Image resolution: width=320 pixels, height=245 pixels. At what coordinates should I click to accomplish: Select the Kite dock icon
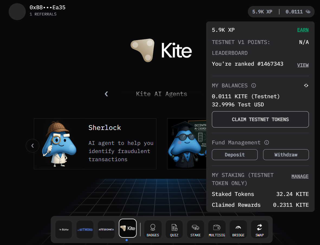click(x=128, y=228)
